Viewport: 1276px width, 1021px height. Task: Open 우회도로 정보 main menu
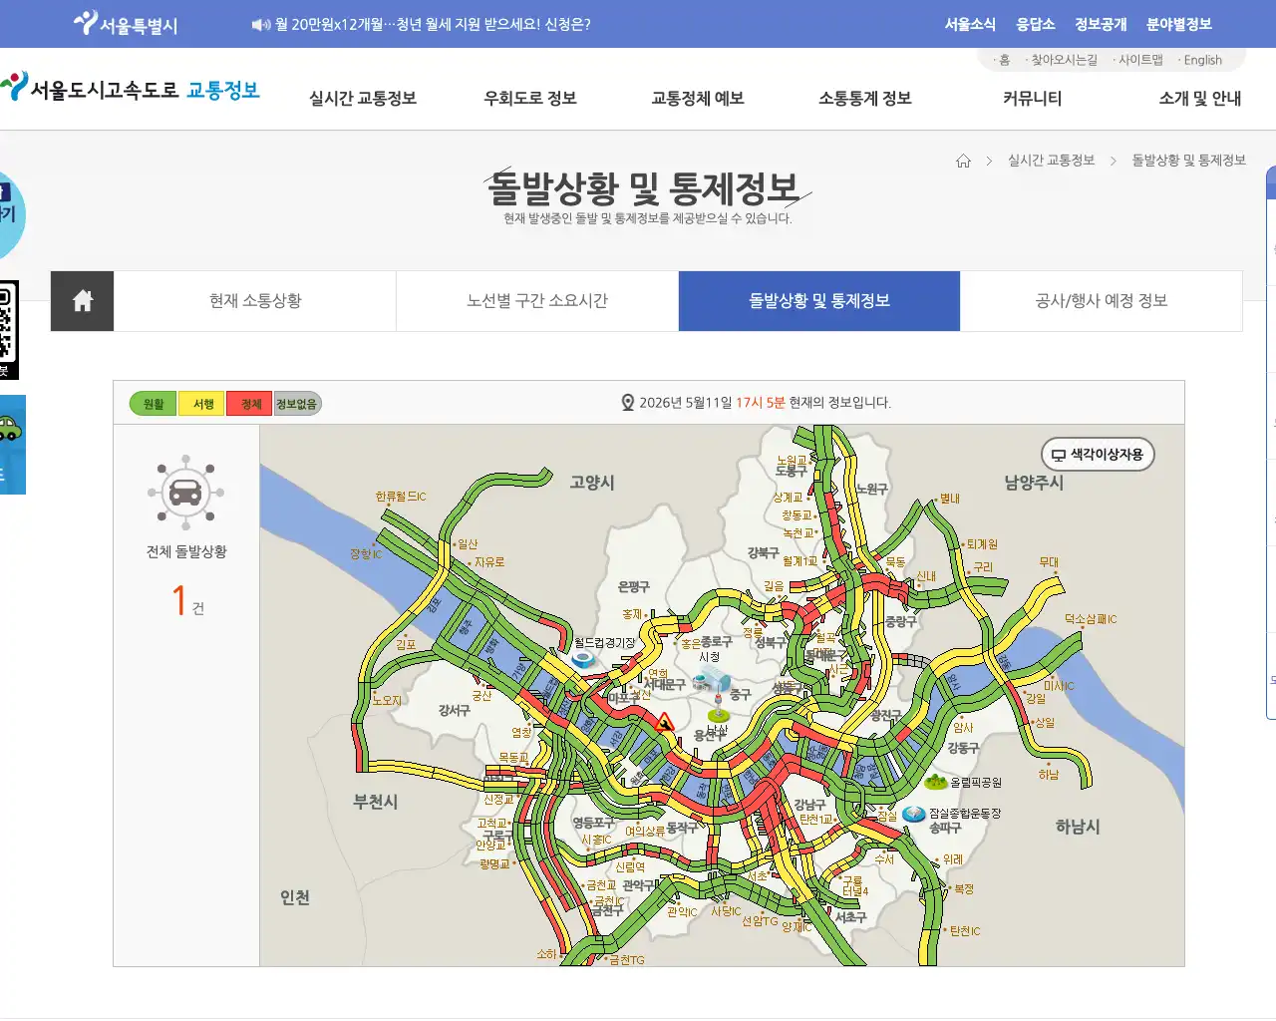[530, 99]
